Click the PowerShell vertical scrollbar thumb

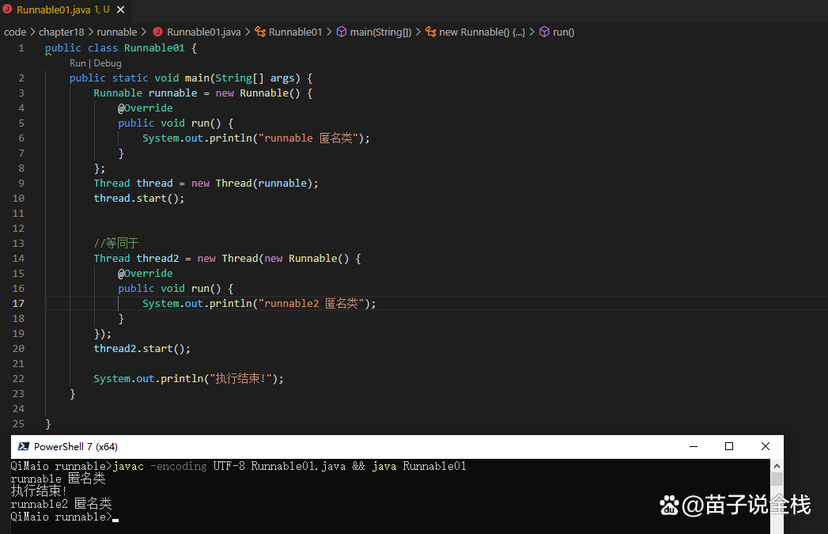pos(777,479)
